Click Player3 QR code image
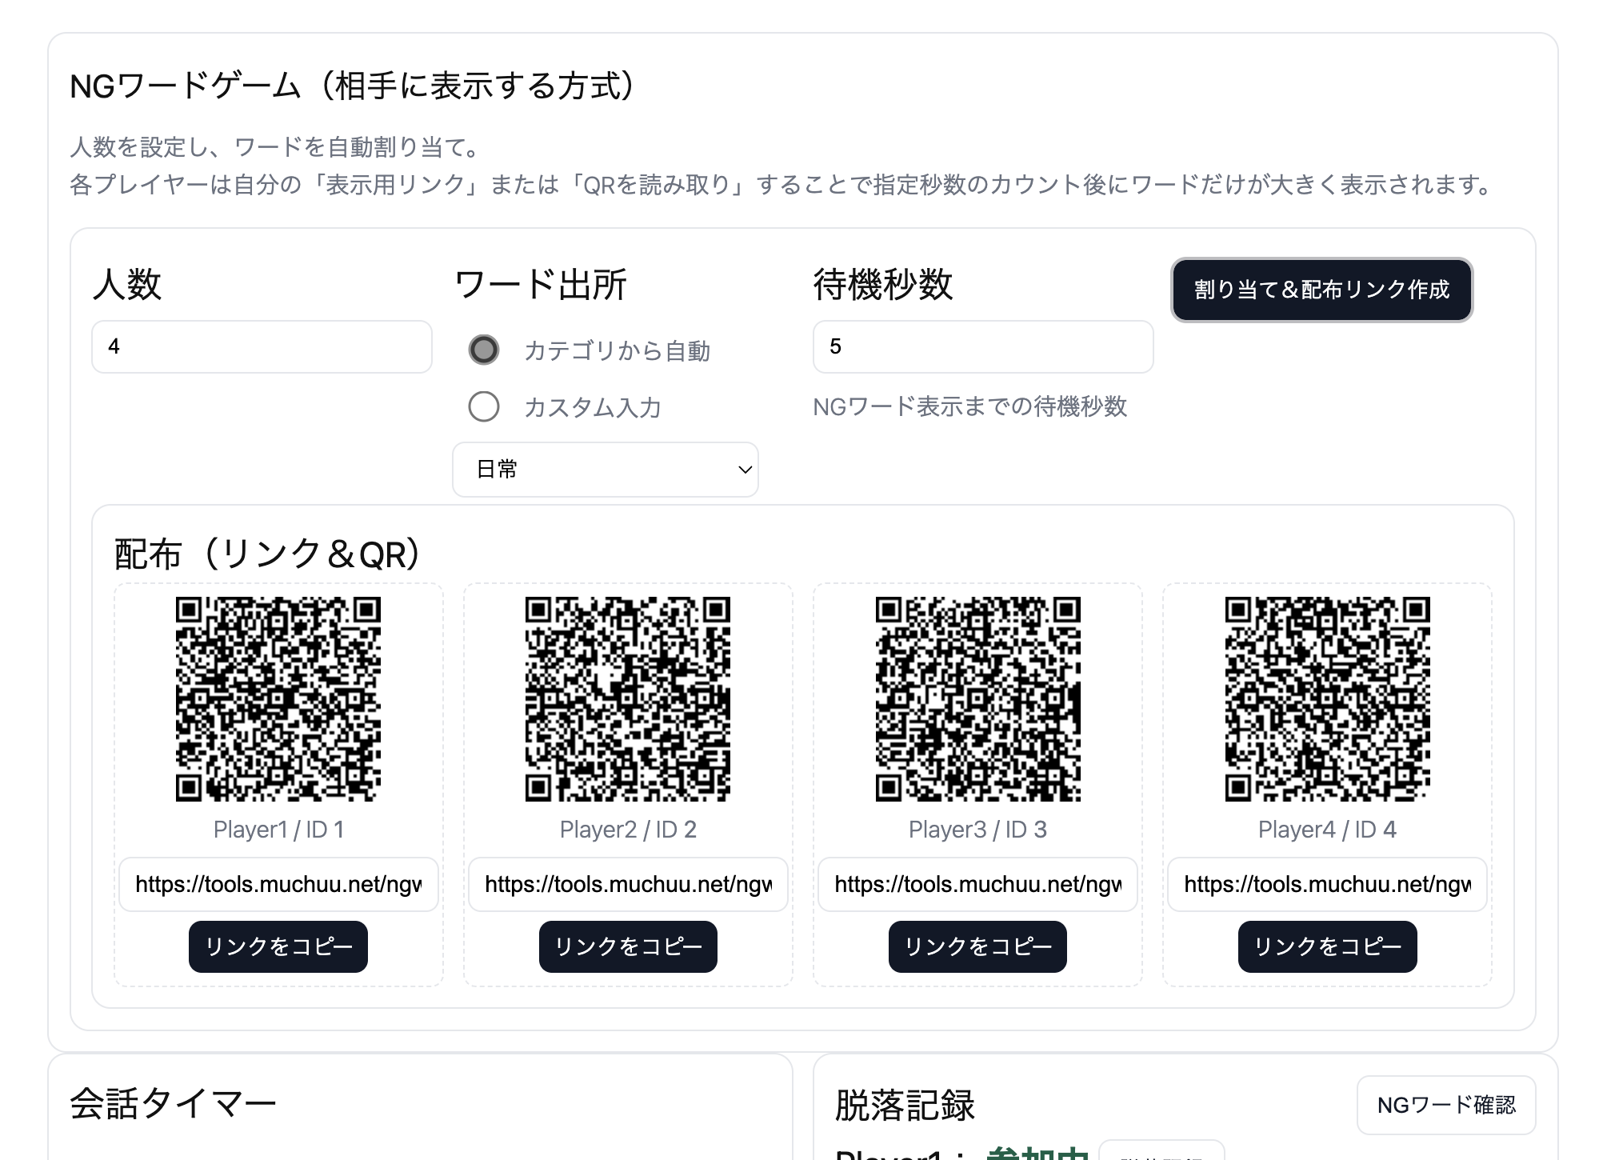This screenshot has width=1611, height=1160. [x=977, y=699]
